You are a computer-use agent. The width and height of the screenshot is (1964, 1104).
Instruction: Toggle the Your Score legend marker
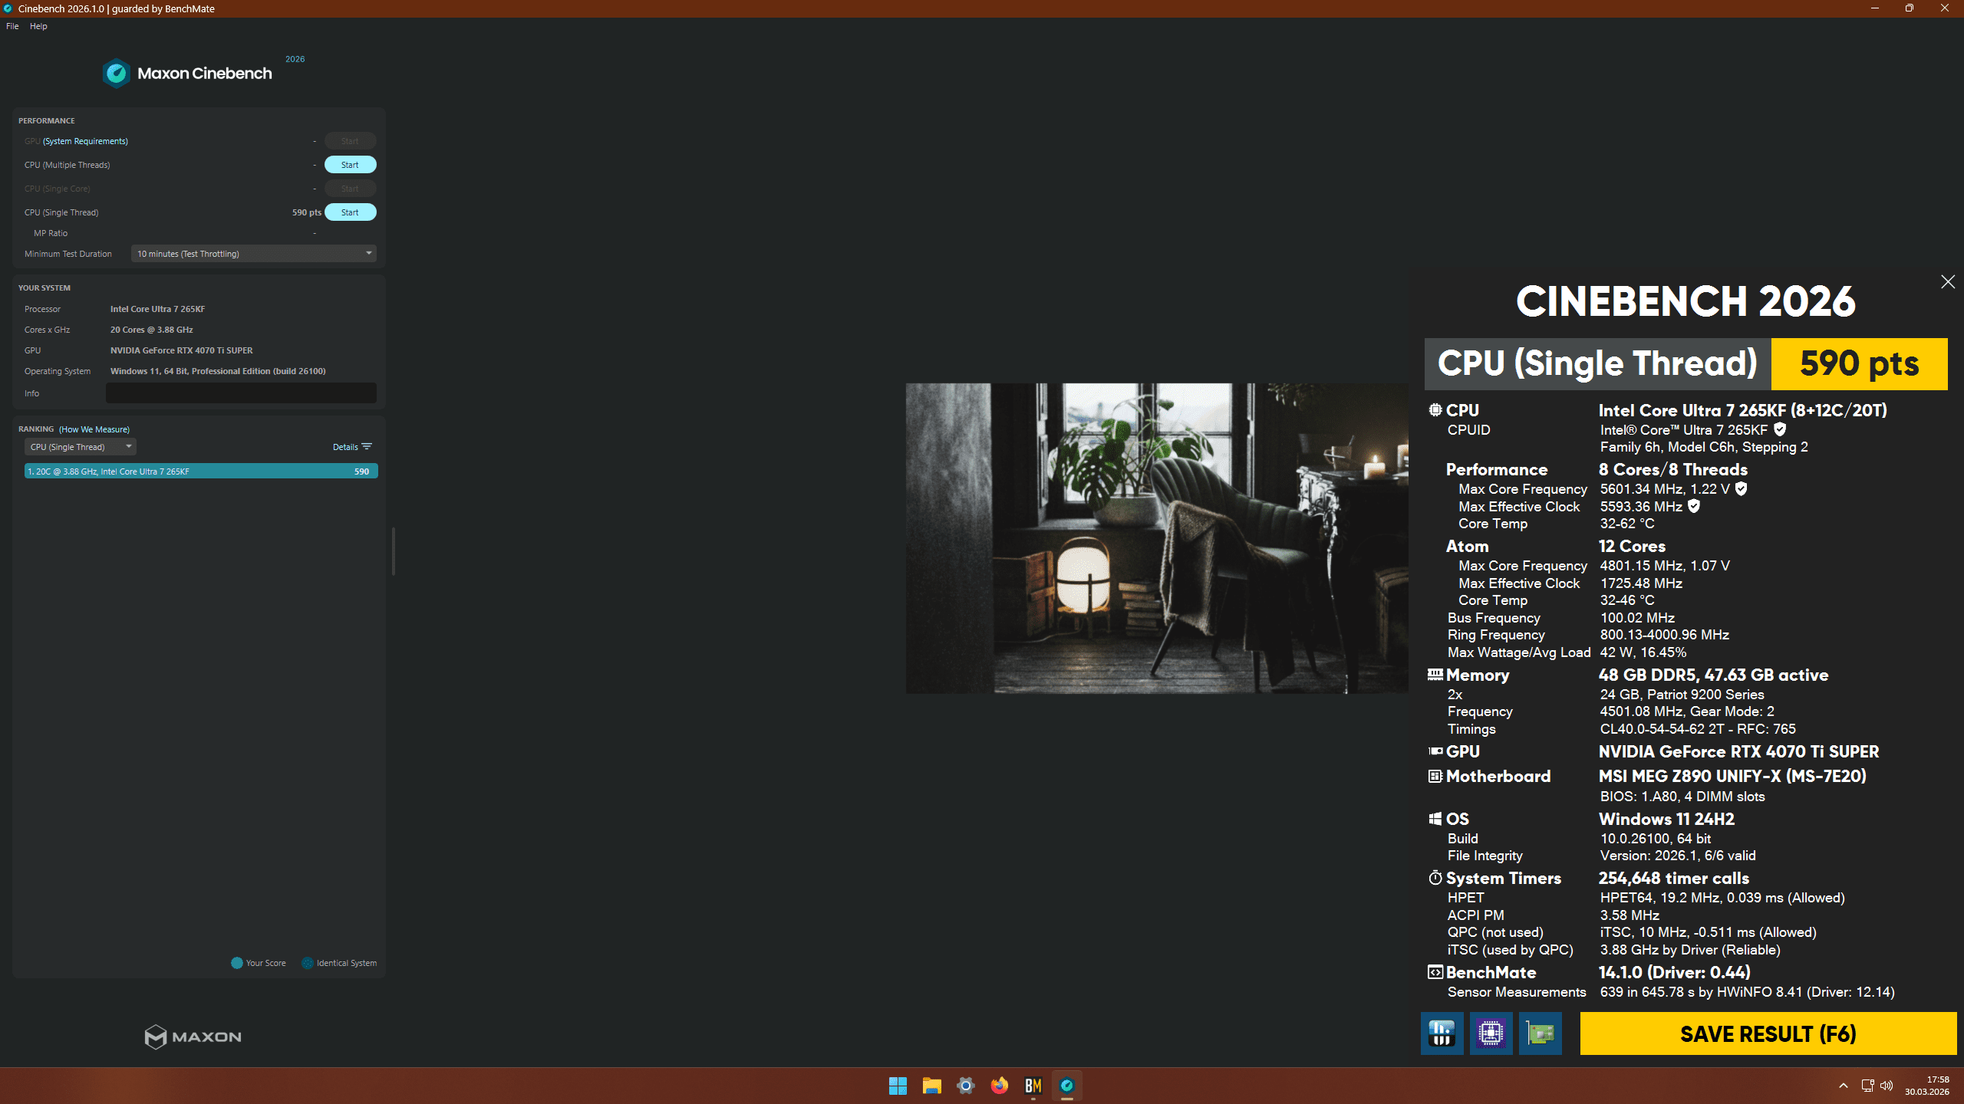(x=236, y=962)
